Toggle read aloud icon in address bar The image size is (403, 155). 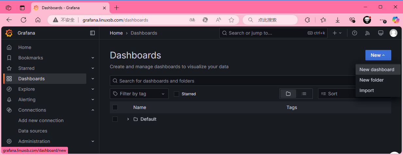(x=218, y=20)
